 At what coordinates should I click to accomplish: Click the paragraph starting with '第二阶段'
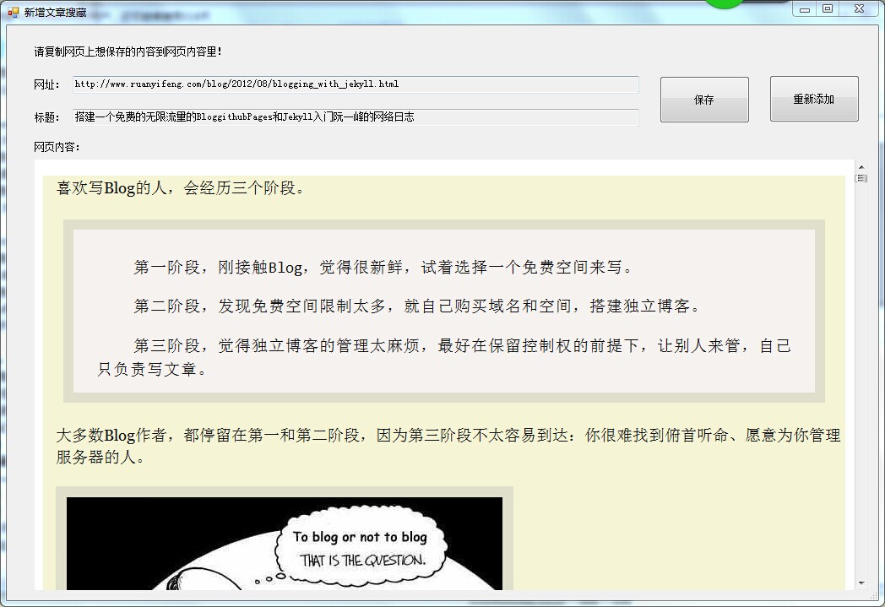click(416, 306)
